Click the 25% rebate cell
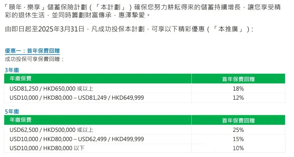Image resolution: width=294 pixels, height=157 pixels. click(x=238, y=130)
